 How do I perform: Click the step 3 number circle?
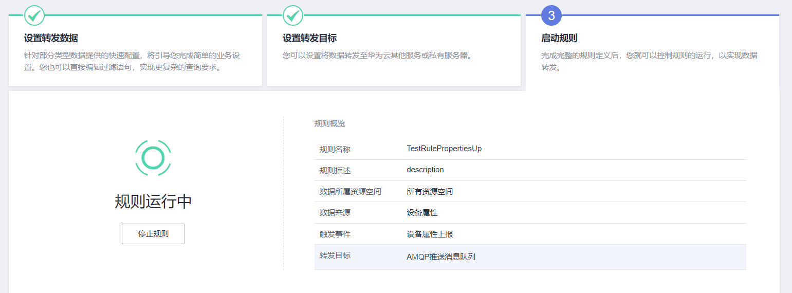pyautogui.click(x=551, y=15)
